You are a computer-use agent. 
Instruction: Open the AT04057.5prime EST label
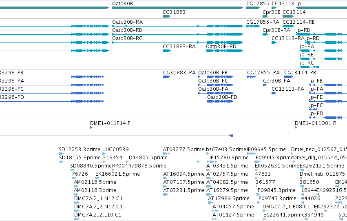pyautogui.click(x=233, y=207)
